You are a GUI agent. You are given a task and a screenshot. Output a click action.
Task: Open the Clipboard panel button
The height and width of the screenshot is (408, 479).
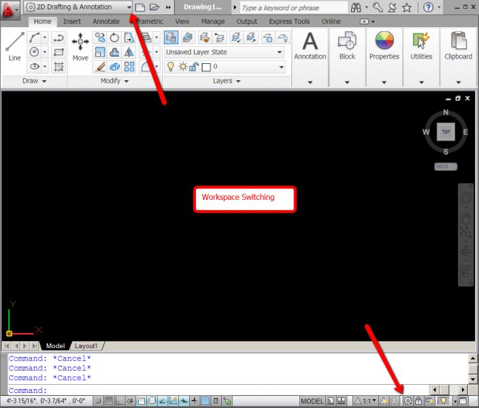(x=458, y=46)
